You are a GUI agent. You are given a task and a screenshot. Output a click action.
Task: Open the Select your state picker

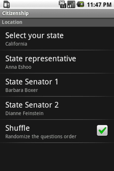(57, 38)
